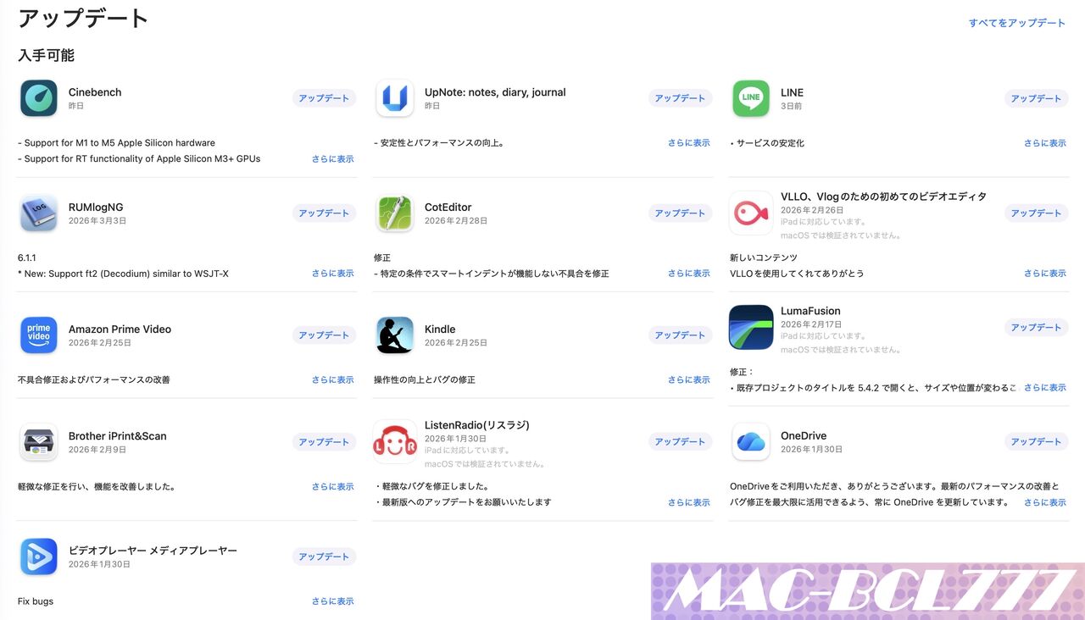Select the Amazon Prime Video title

(120, 329)
